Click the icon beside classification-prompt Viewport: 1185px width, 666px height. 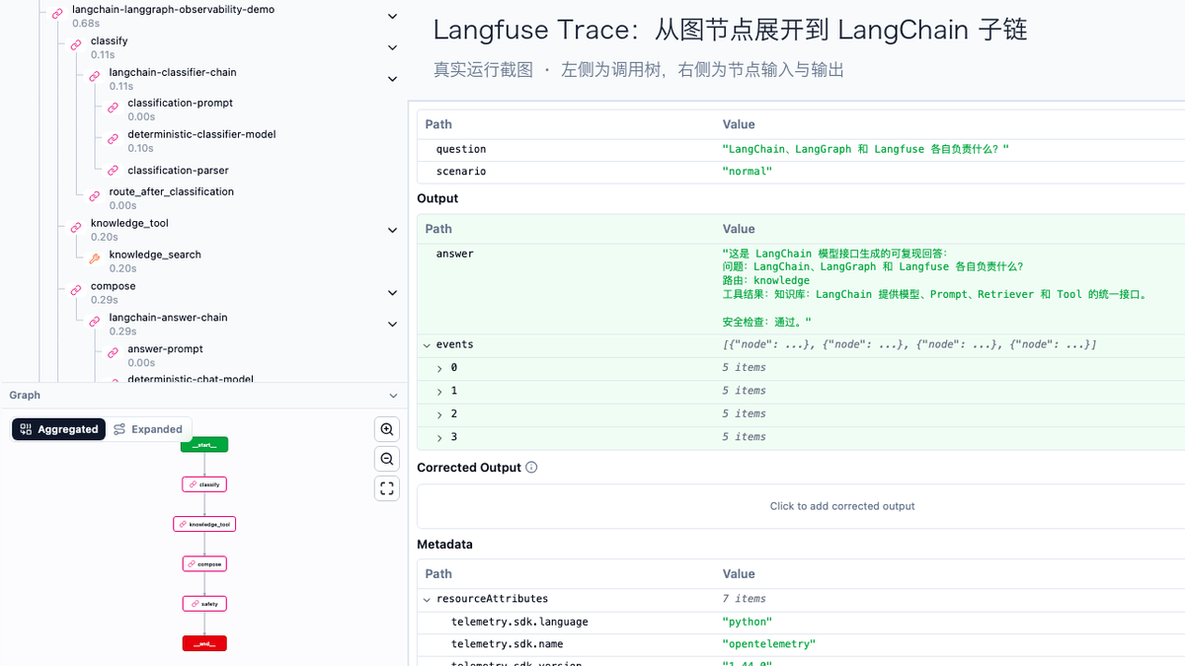coord(113,109)
